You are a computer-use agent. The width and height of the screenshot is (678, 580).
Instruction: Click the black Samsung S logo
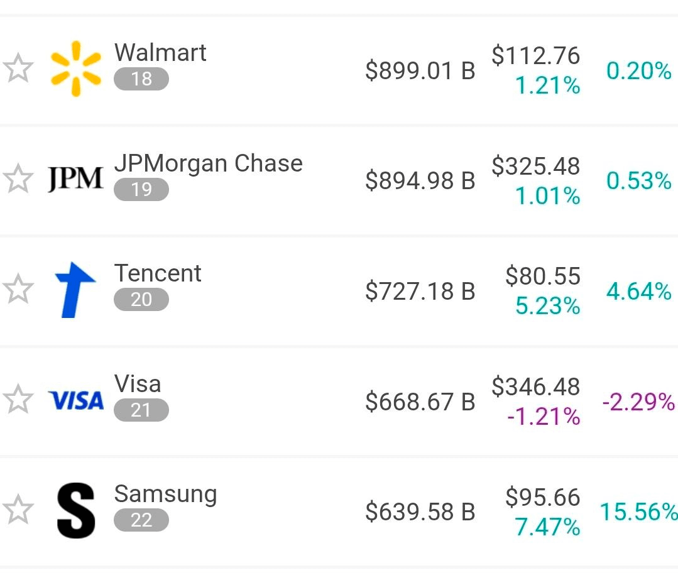[x=75, y=510]
